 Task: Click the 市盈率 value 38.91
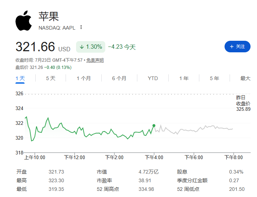coord(145,180)
